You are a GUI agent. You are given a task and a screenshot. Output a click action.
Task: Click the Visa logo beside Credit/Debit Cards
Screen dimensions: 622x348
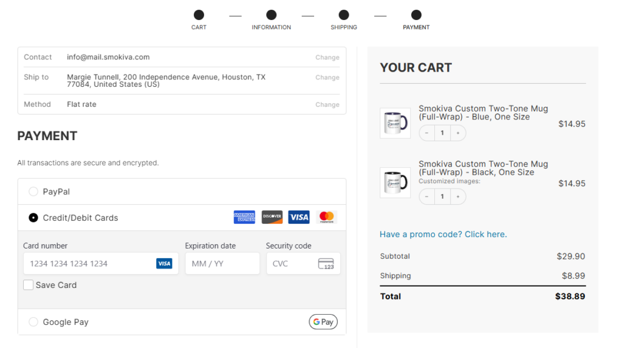(299, 217)
